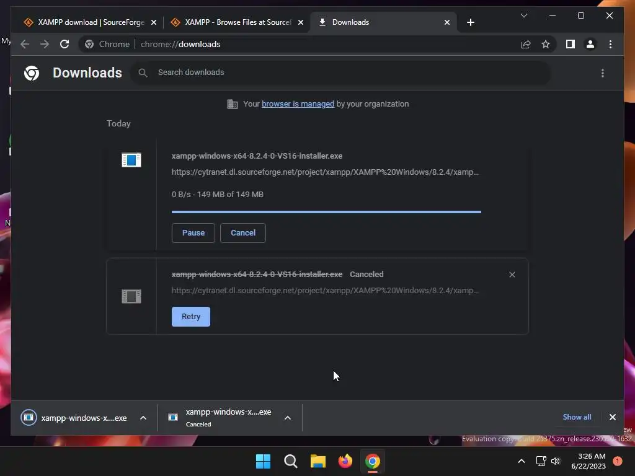635x476 pixels.
Task: Open a new browser tab
Action: [470, 22]
